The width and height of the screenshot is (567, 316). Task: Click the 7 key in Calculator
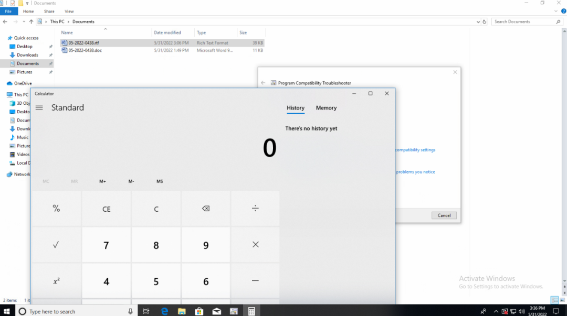[106, 245]
